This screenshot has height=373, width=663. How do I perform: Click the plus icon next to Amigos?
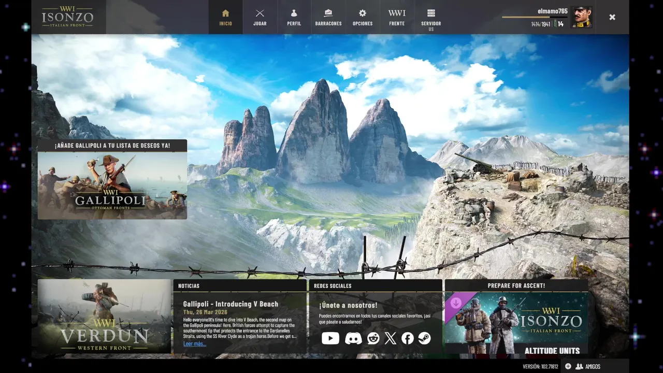(x=568, y=366)
